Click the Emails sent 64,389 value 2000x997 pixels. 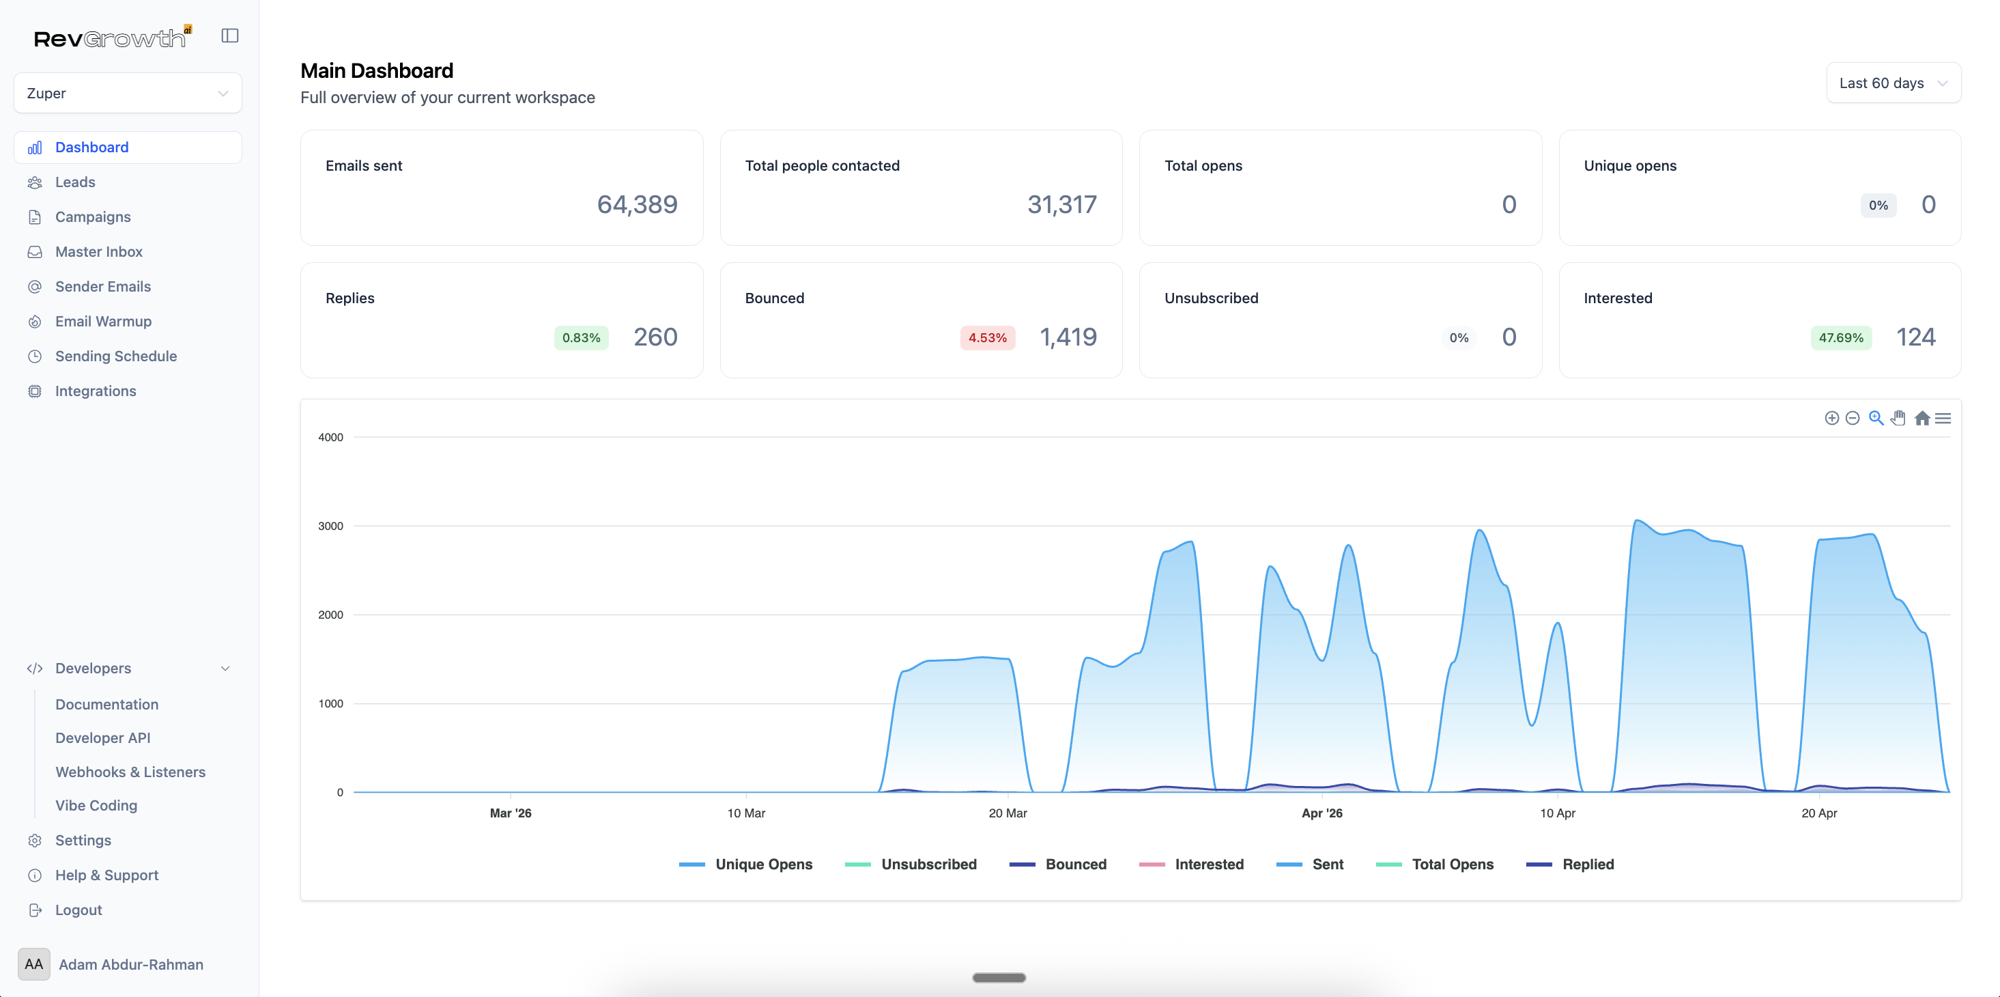coord(637,204)
